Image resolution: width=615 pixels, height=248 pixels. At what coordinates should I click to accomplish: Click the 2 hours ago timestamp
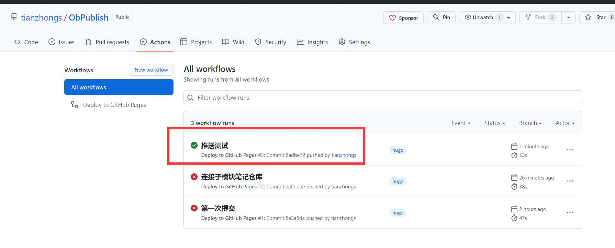tap(533, 209)
